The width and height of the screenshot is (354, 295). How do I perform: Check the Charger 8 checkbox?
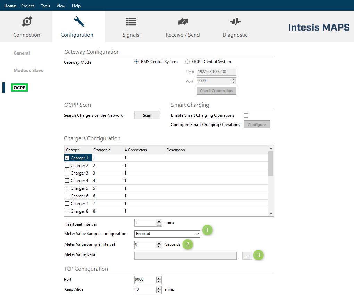coord(67,211)
